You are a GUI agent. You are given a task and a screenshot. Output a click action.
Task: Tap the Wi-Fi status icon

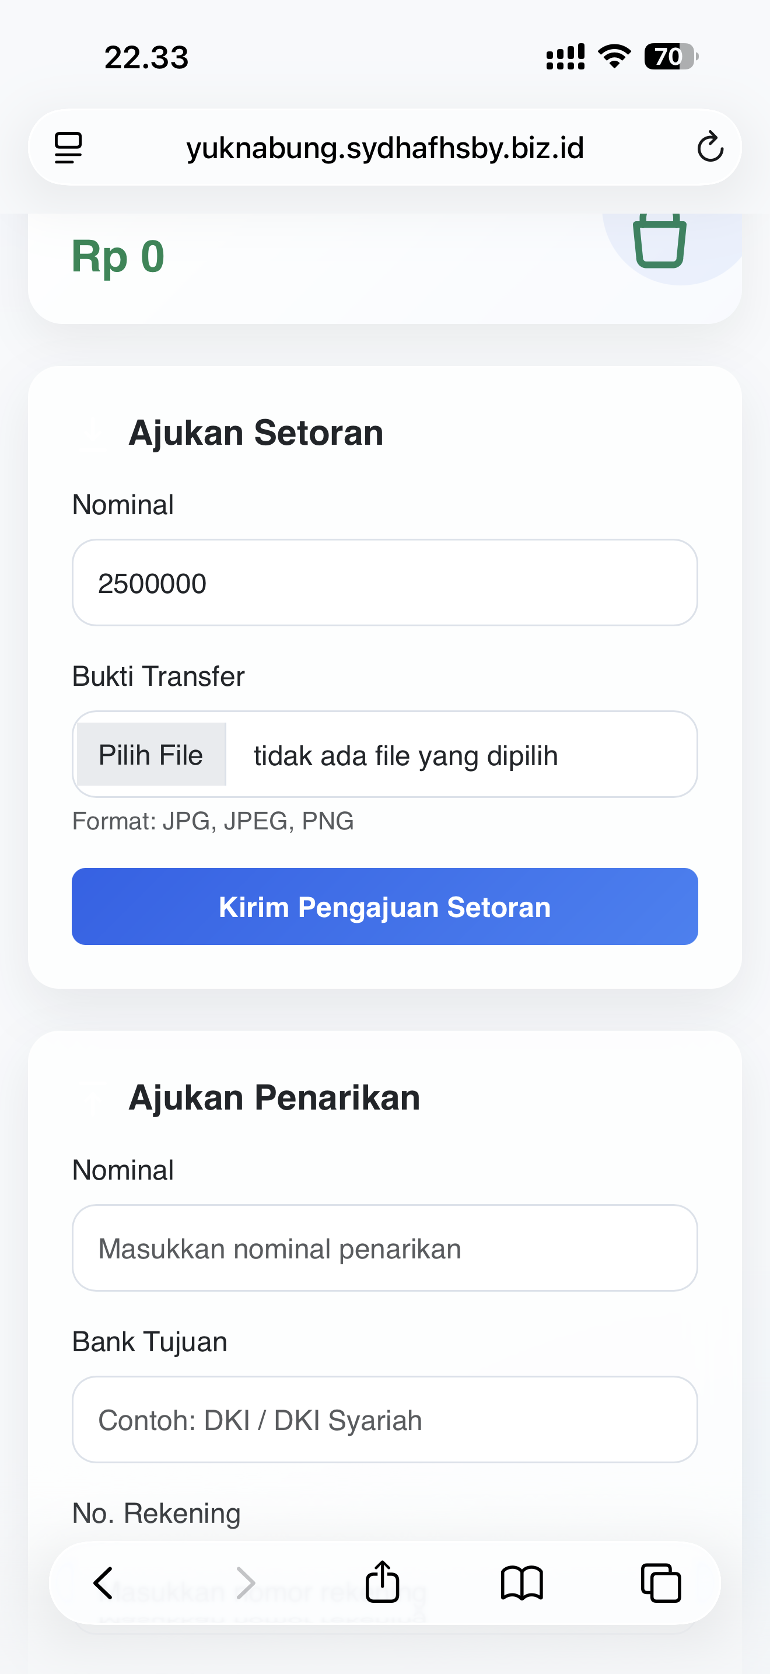click(614, 57)
